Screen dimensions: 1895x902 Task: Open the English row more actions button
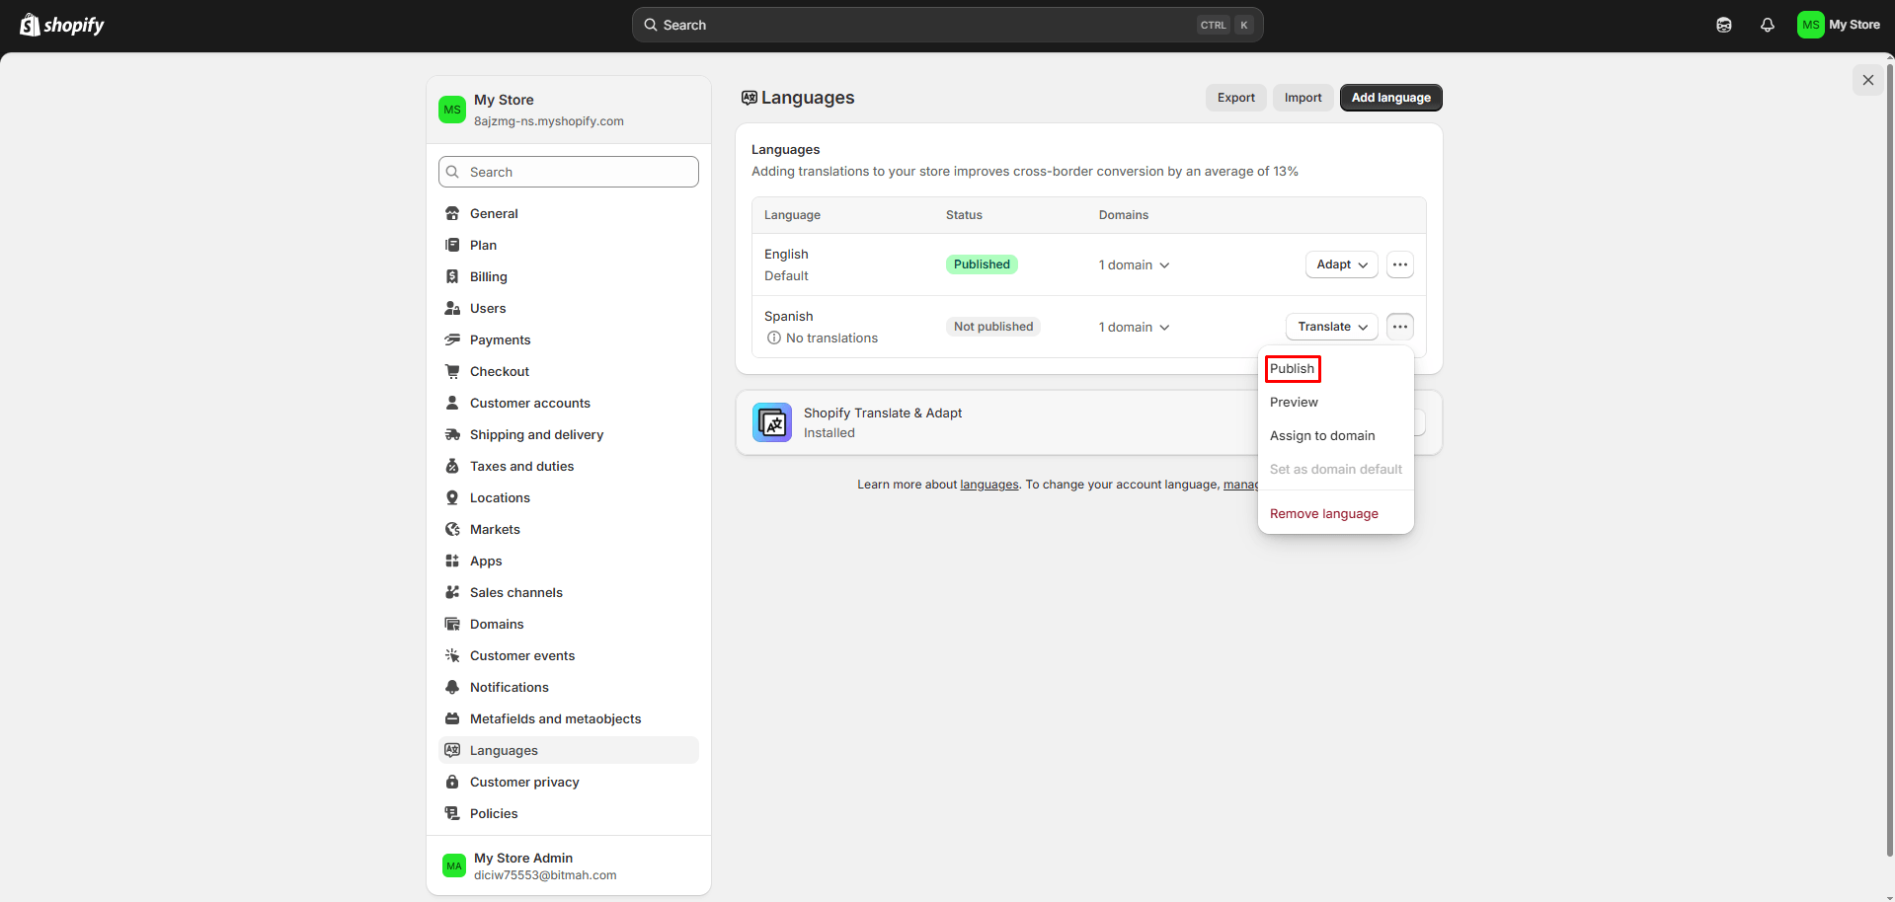1400,264
